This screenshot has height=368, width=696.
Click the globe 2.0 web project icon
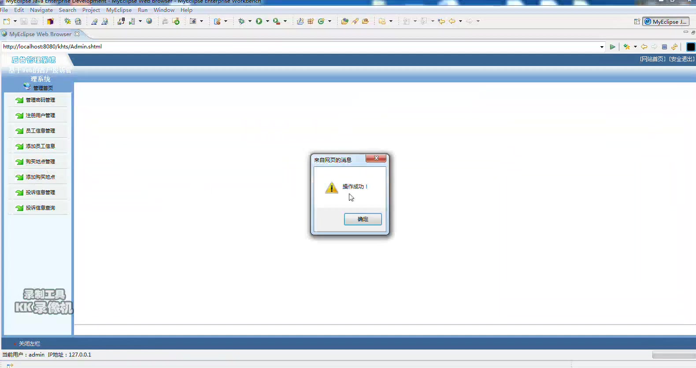[78, 21]
